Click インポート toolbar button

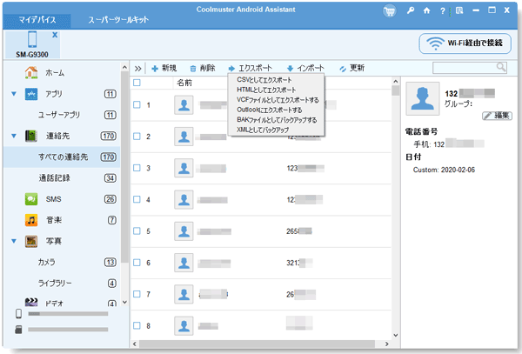(x=305, y=68)
